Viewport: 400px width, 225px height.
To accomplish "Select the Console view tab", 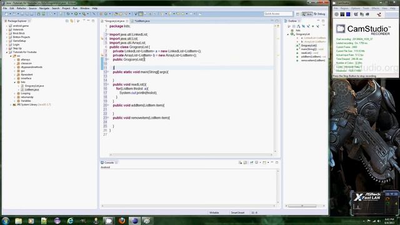I will (109, 162).
